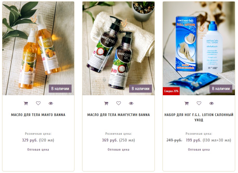Add Mango body oil to cart

(x=26, y=103)
